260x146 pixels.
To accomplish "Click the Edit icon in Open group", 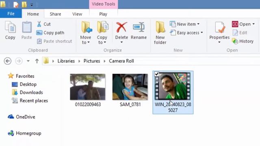I will (235, 33).
